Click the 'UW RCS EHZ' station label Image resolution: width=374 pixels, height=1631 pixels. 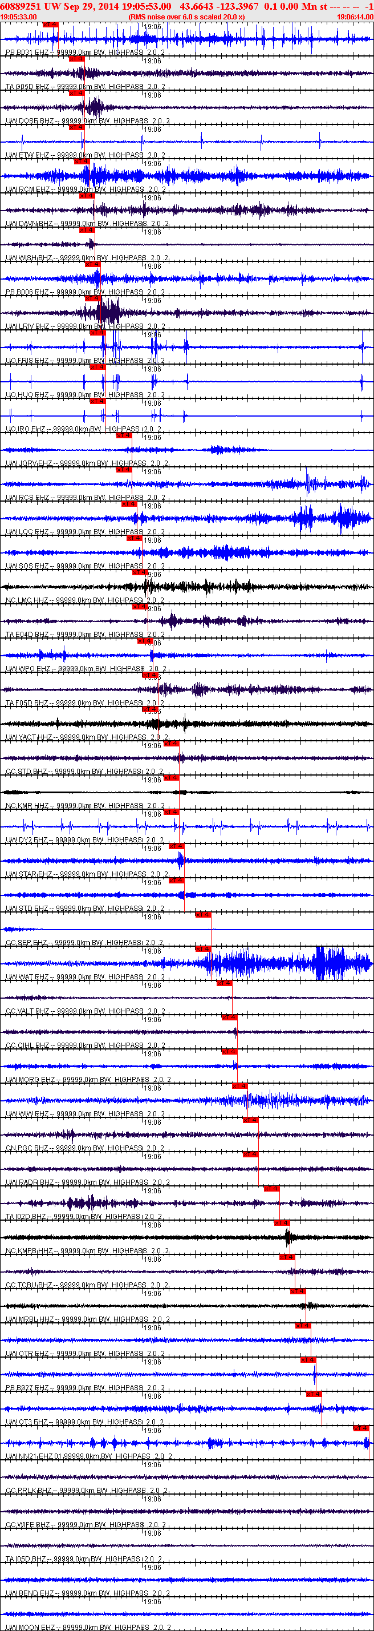27,498
